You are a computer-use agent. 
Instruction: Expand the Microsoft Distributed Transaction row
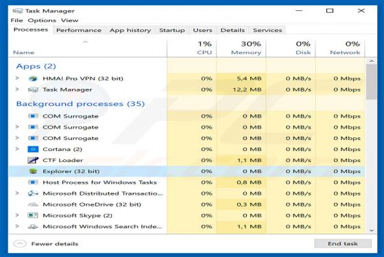[17, 193]
